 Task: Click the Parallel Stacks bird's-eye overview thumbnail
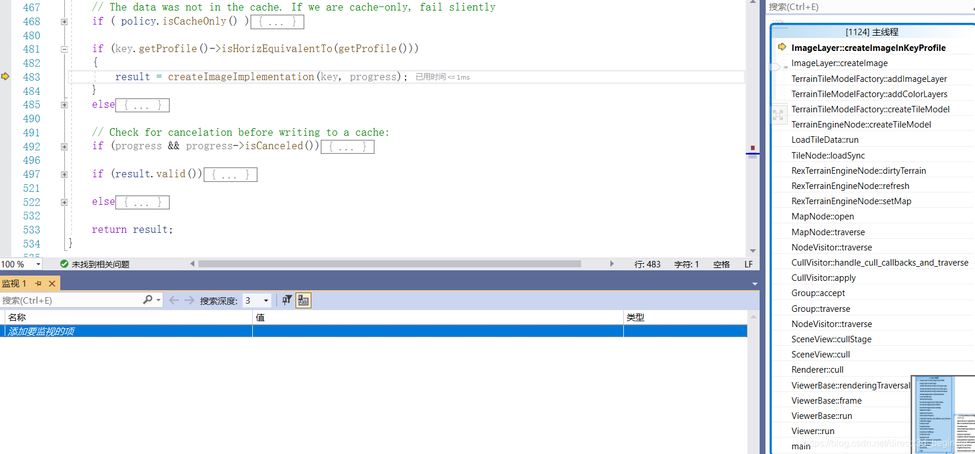(x=943, y=415)
